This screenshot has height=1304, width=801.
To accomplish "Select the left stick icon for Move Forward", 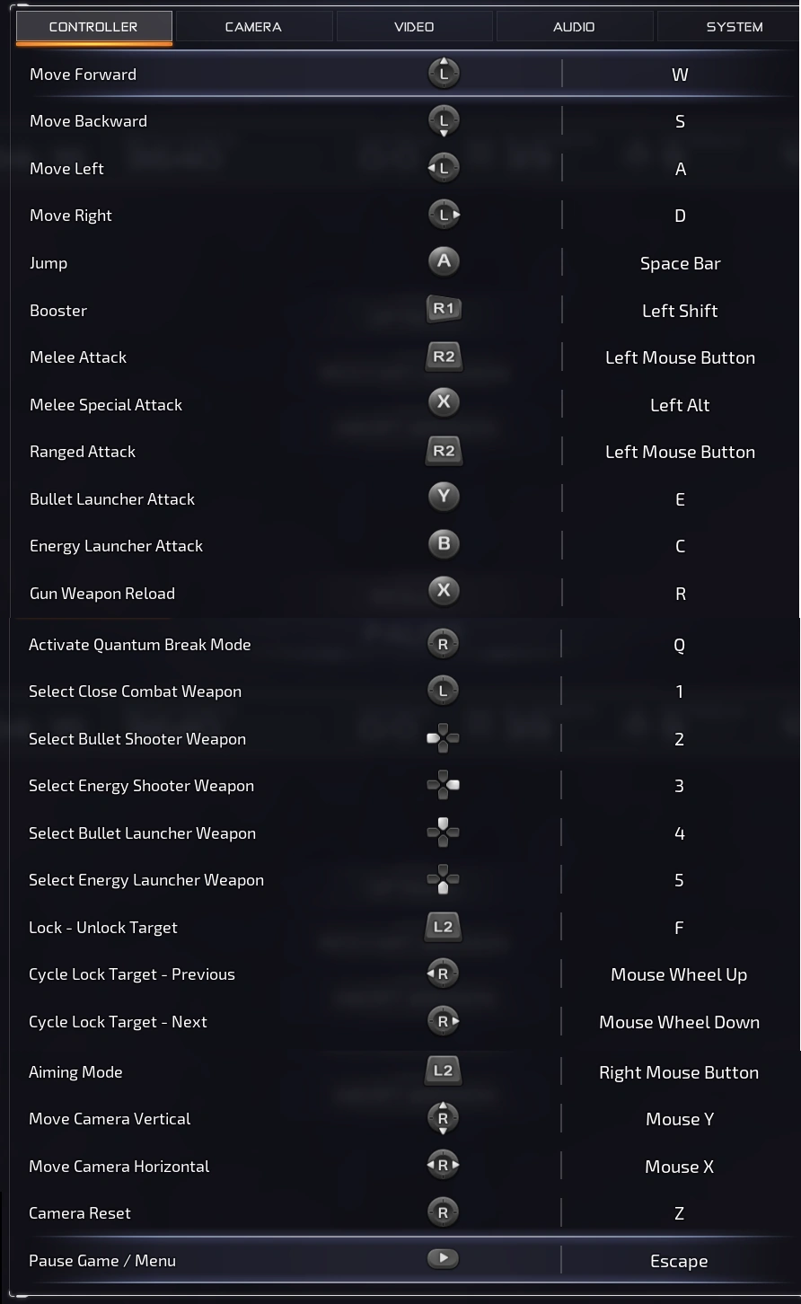I will 443,72.
